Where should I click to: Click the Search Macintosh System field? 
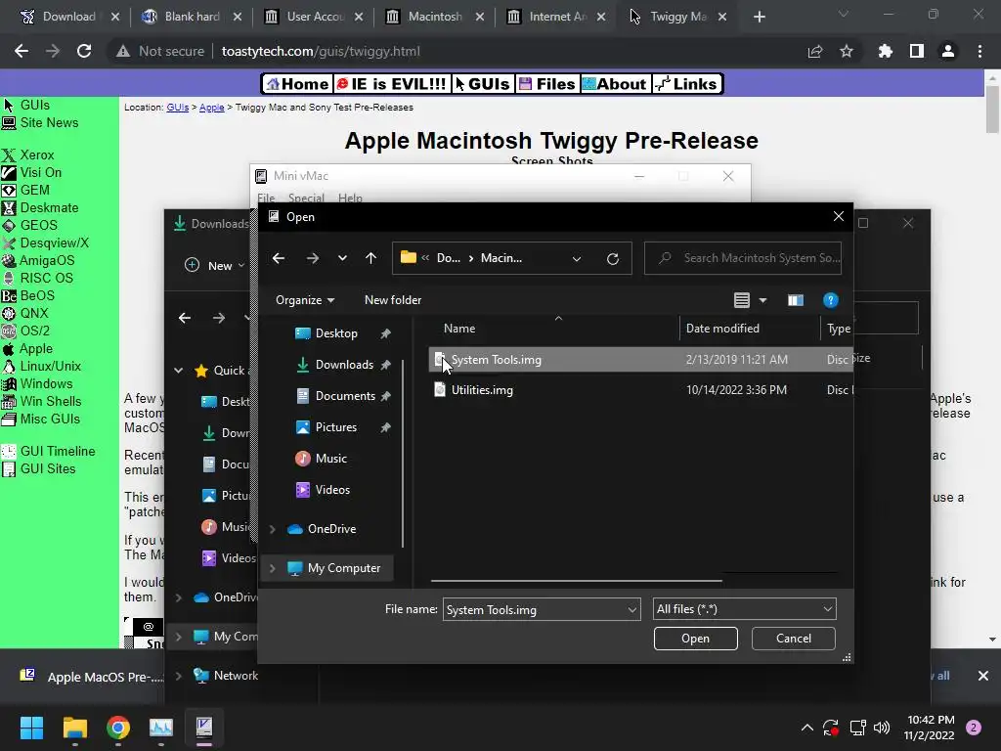pyautogui.click(x=743, y=258)
